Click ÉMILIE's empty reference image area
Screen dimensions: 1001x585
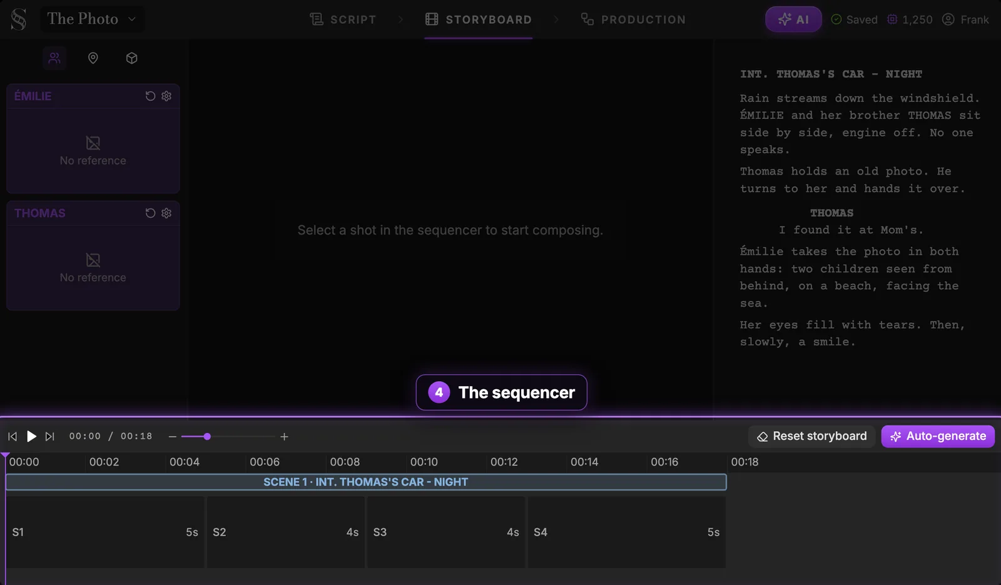point(93,151)
